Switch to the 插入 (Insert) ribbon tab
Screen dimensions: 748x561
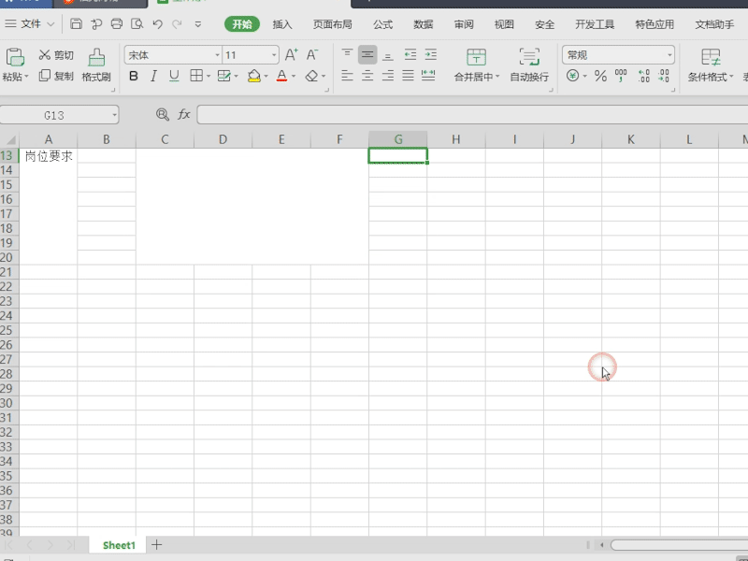(282, 24)
